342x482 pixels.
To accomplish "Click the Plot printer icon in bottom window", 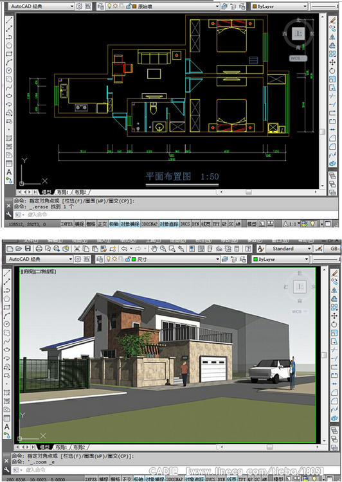I will 39,249.
